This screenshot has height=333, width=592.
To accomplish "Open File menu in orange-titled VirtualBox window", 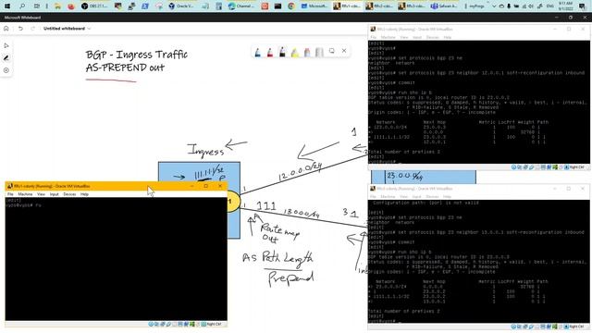I will click(x=10, y=194).
